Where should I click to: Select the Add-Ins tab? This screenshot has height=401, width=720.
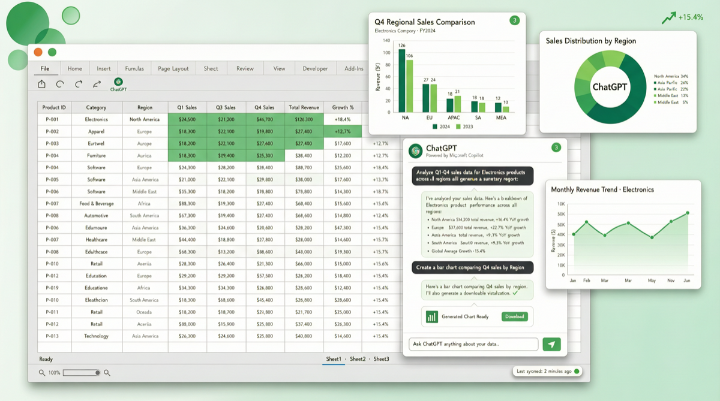(x=354, y=68)
